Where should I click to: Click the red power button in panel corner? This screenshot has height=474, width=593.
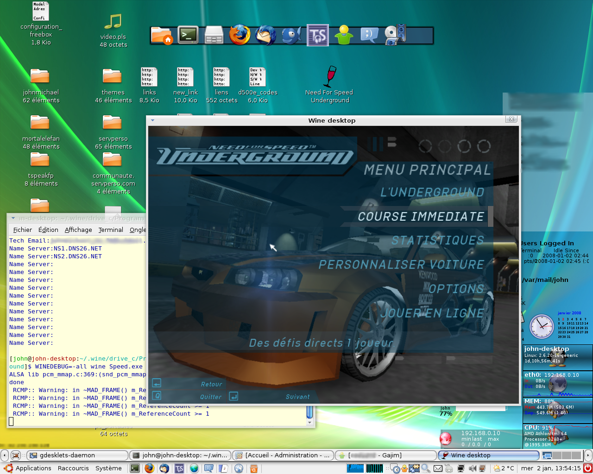[x=587, y=468]
